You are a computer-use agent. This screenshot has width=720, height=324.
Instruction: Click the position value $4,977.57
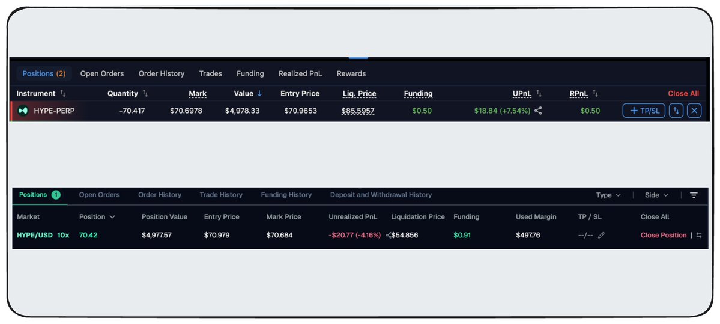[157, 235]
